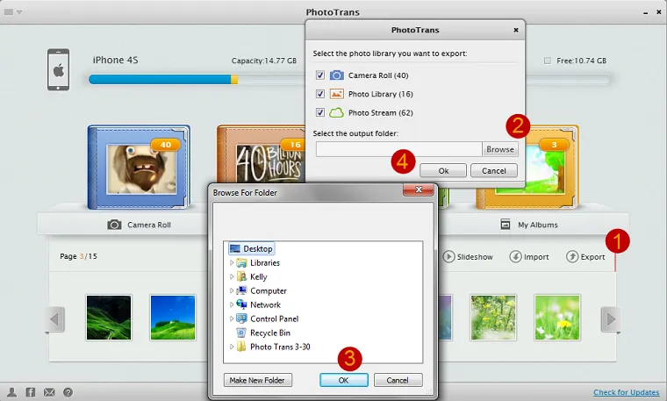This screenshot has height=401, width=667.
Task: Open the main menu icon in title bar
Action: [x=8, y=12]
